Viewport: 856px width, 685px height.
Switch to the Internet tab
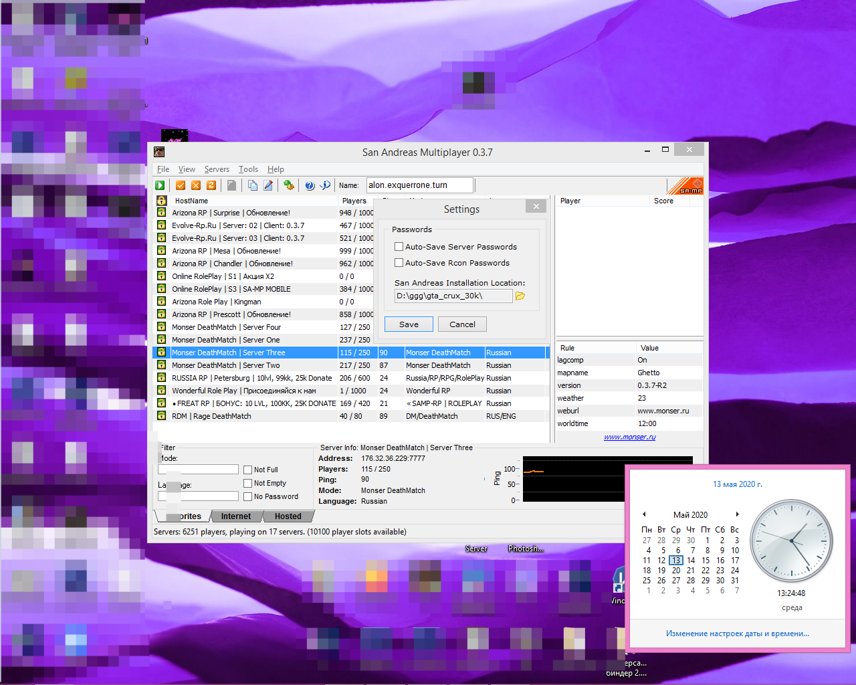(x=235, y=516)
